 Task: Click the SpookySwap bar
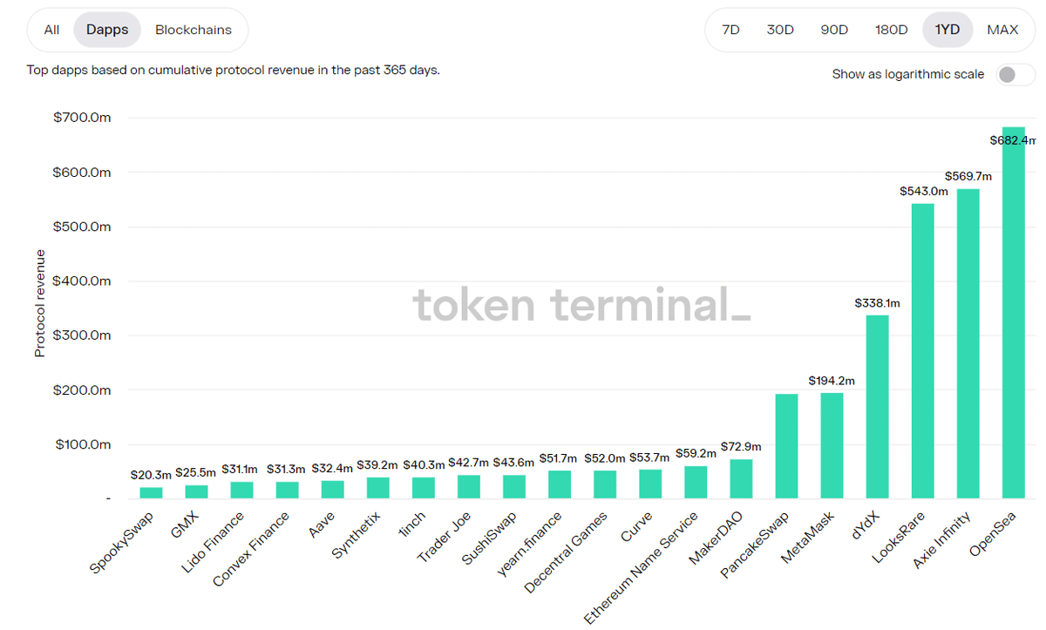pos(151,492)
